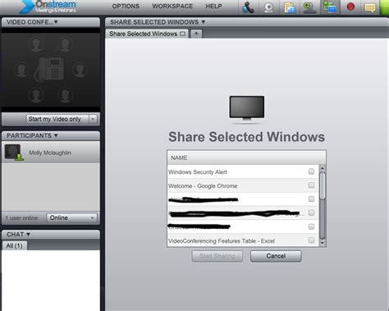Click inside the chat message area

pyautogui.click(x=51, y=281)
